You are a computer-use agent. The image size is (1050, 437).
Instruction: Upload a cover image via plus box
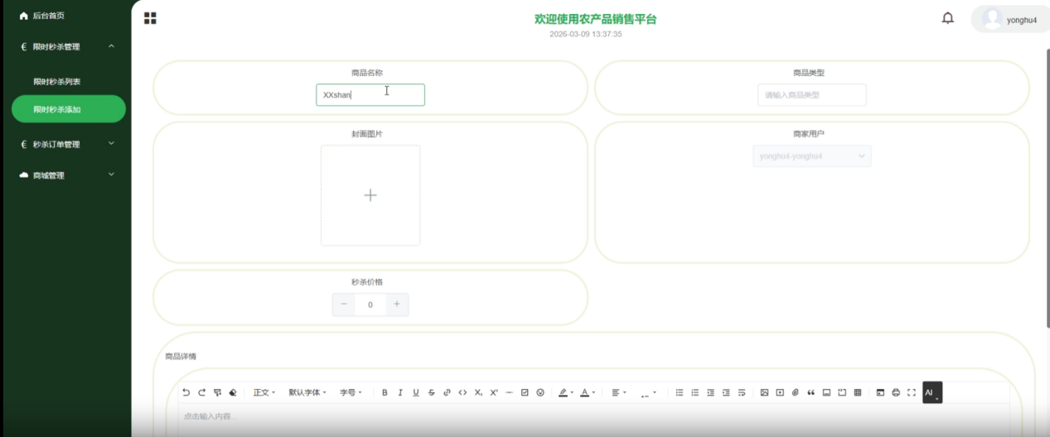pyautogui.click(x=370, y=195)
